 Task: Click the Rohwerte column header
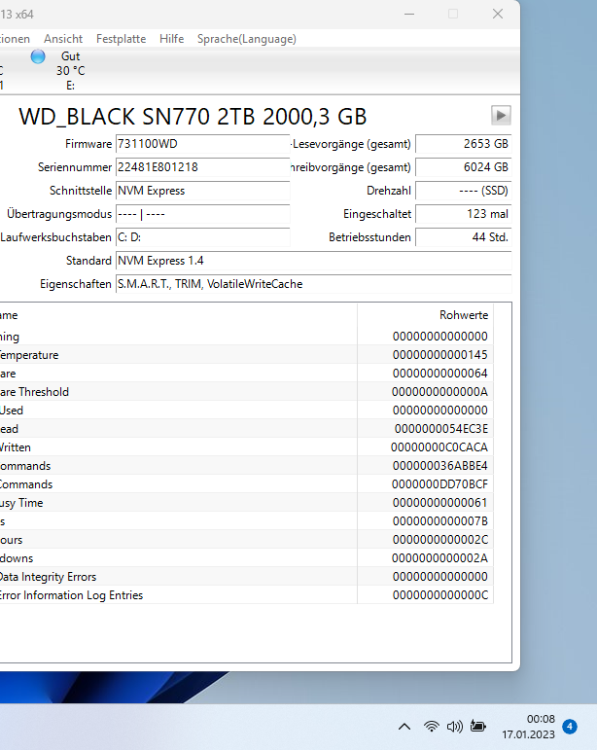426,315
